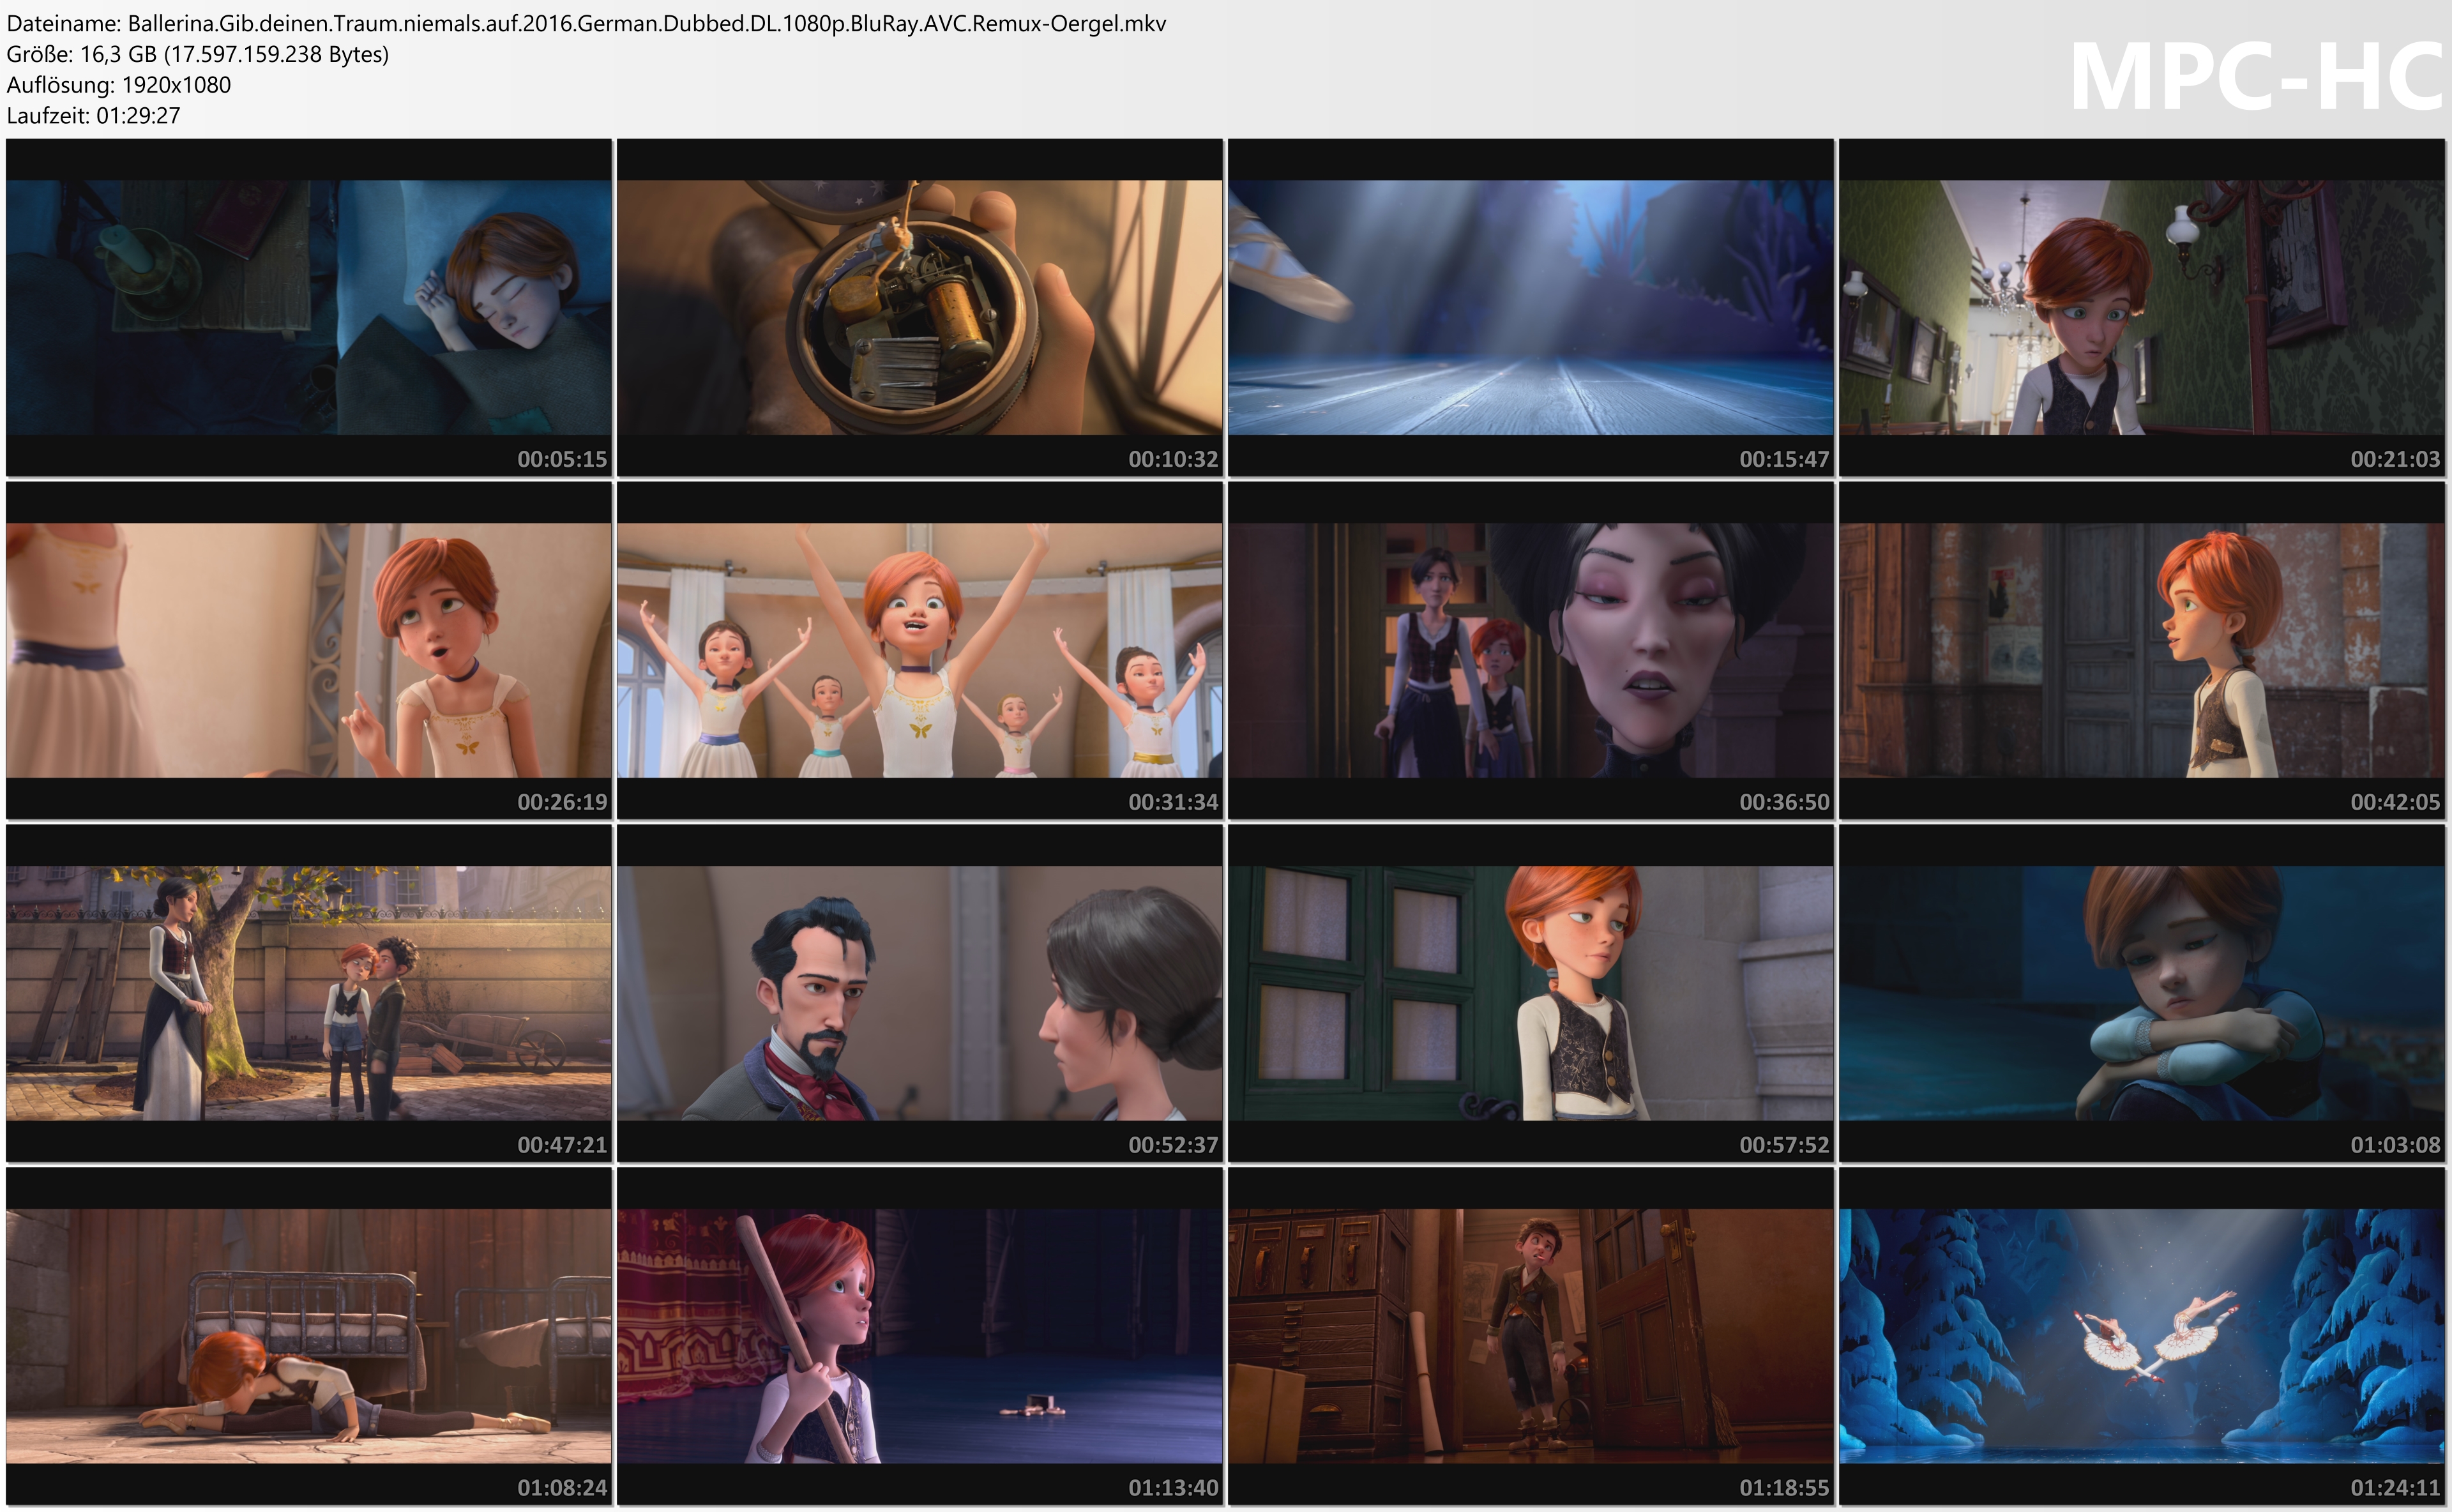Click the Auflösung 1920x1080 text

(118, 85)
